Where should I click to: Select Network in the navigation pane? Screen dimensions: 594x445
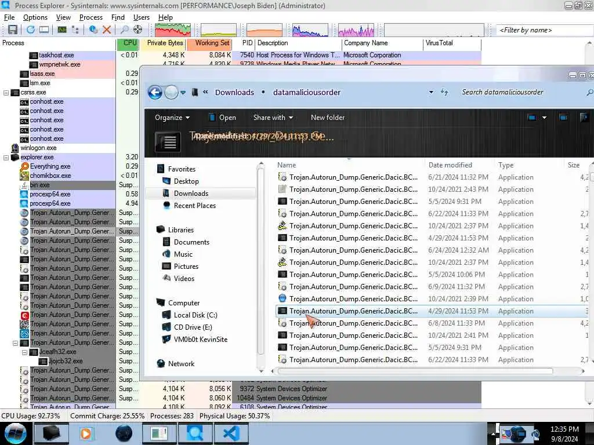click(x=181, y=364)
